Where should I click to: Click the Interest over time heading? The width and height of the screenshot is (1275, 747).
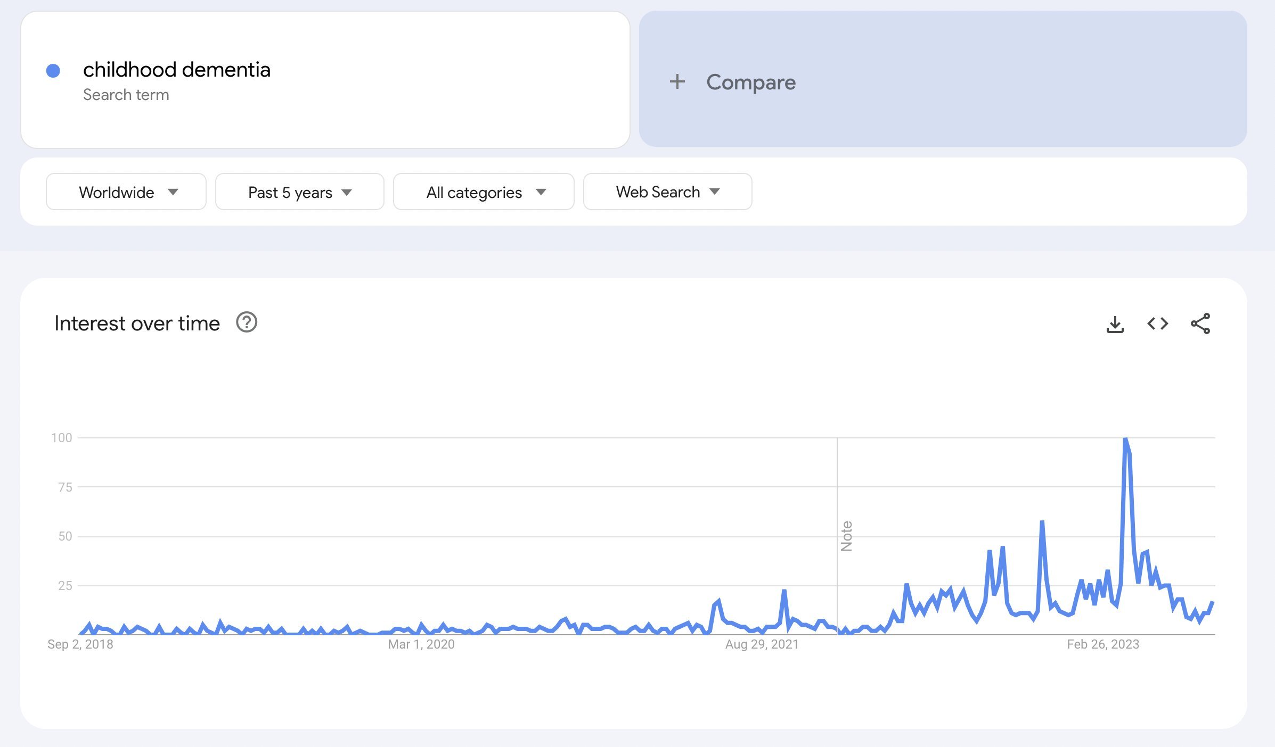[137, 323]
